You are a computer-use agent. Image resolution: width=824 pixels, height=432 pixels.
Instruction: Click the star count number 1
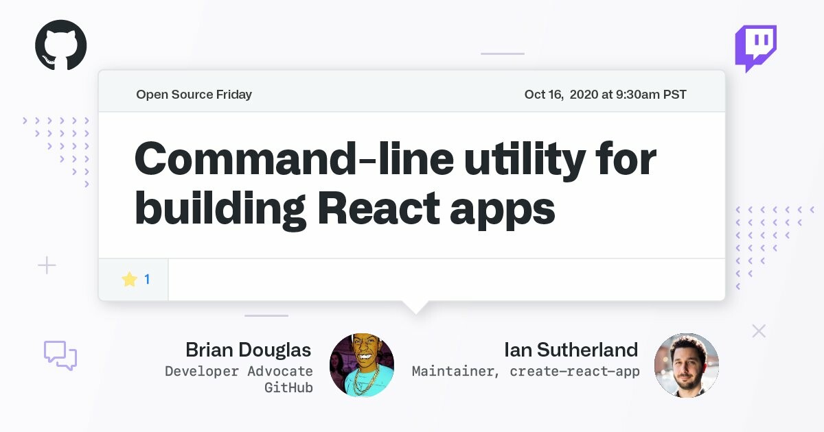[x=147, y=279]
